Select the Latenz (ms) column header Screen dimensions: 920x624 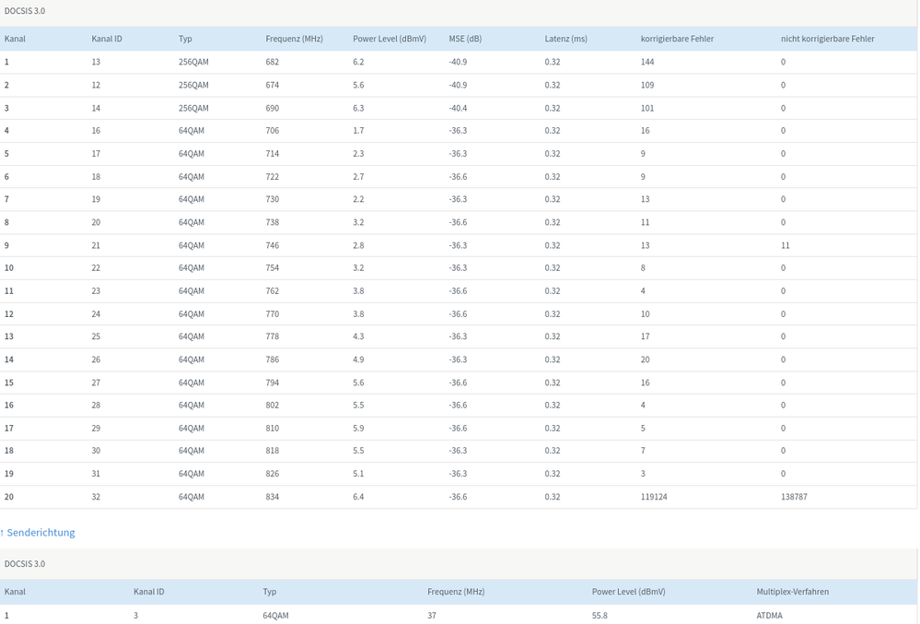coord(565,39)
